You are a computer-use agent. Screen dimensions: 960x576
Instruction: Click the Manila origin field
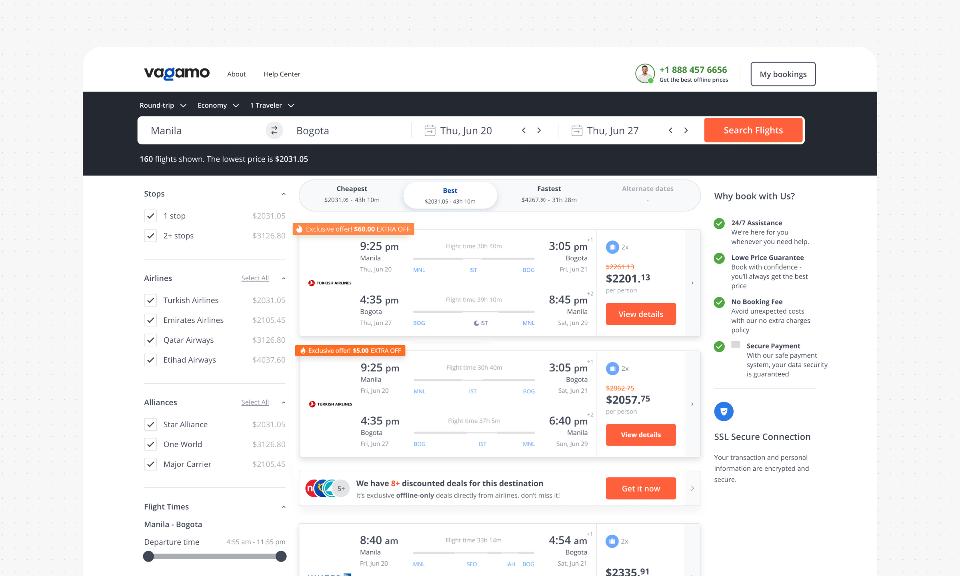click(202, 130)
